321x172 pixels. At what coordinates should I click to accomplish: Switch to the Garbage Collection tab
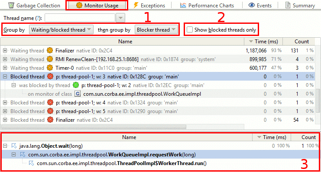[x=34, y=6]
